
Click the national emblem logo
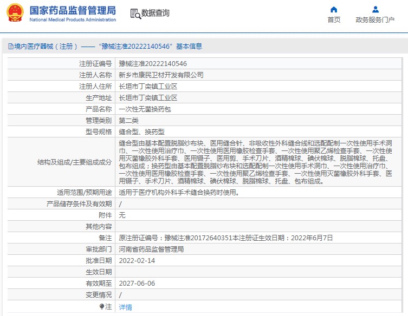(x=15, y=13)
